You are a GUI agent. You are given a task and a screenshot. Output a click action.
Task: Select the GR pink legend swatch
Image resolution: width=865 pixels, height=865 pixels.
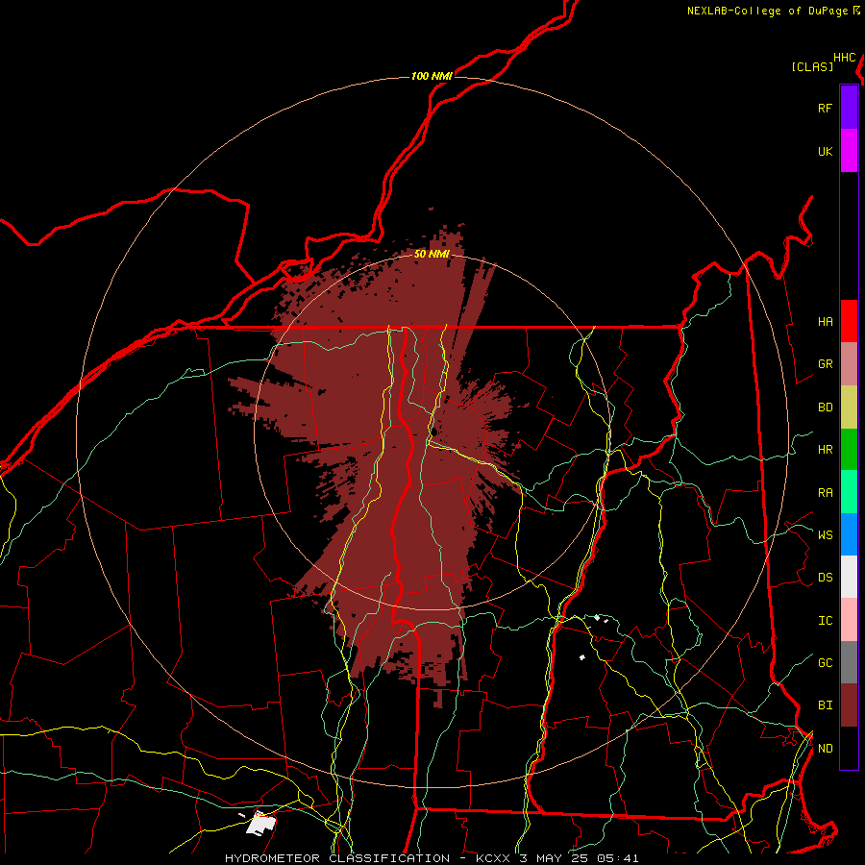pyautogui.click(x=849, y=364)
